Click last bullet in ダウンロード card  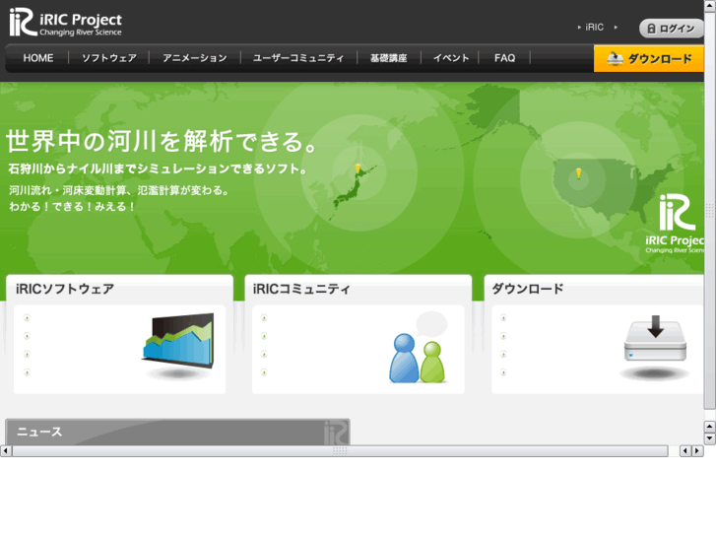tap(503, 372)
